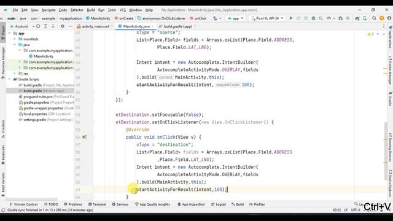Collapse the app module tree node
The height and width of the screenshot is (221, 393).
[x=10, y=33]
